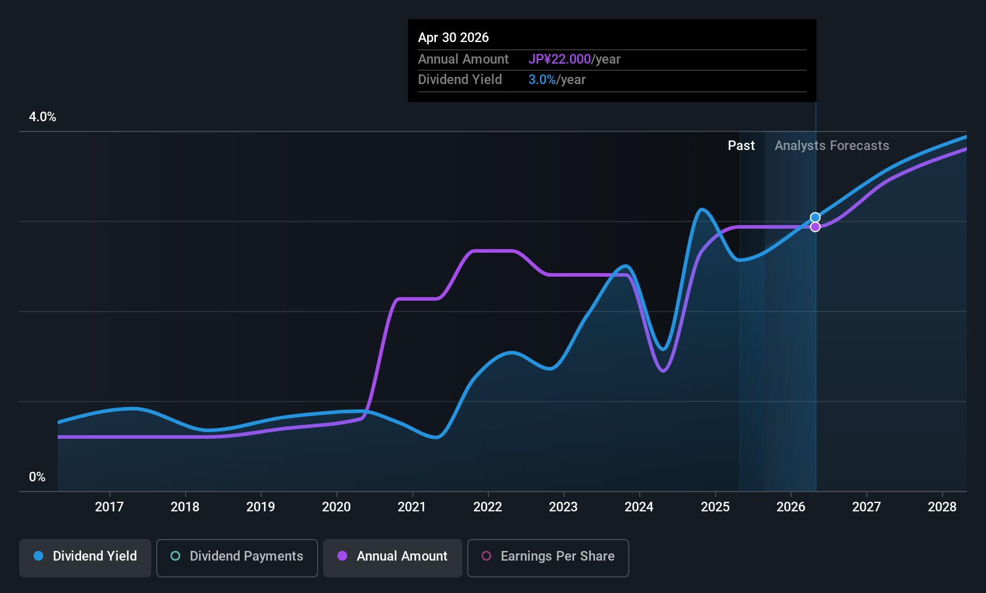The image size is (986, 593).
Task: Click the 2021 x-axis label
Action: point(412,507)
